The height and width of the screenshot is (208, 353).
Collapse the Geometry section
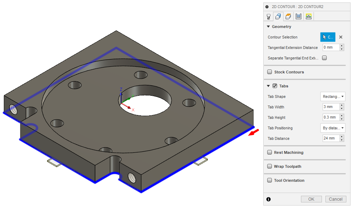(268, 27)
